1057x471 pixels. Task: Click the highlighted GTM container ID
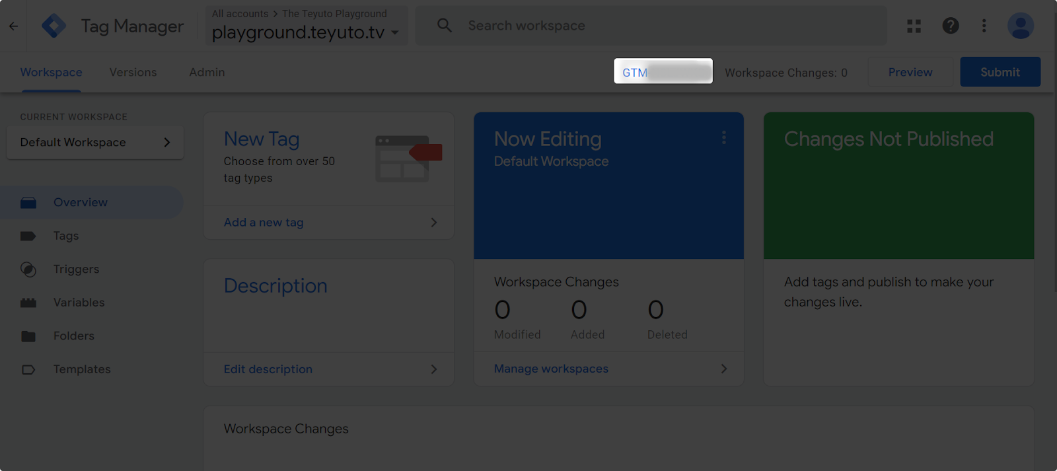tap(663, 71)
